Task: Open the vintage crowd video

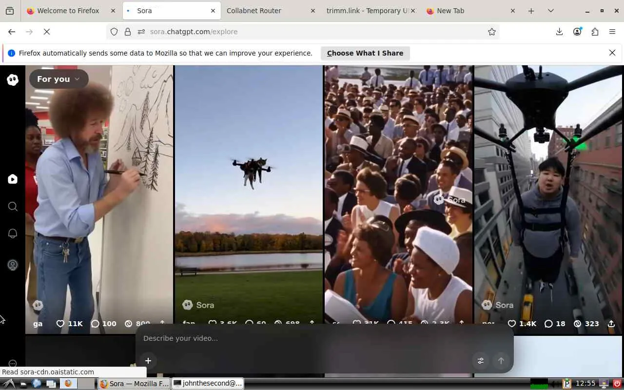Action: [398, 199]
